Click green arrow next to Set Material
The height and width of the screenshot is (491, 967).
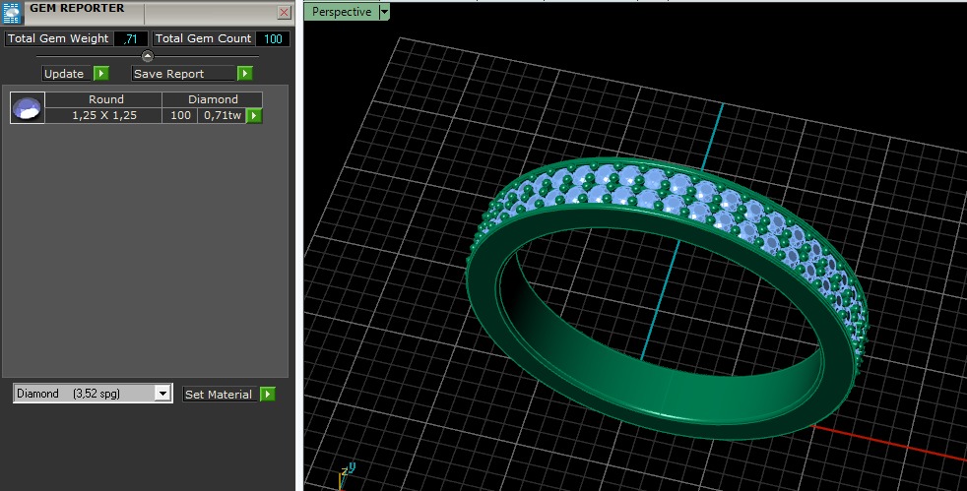tap(268, 395)
